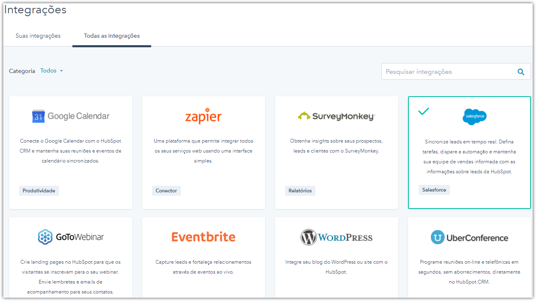Open the SurveyMonkey logo card
Image resolution: width=536 pixels, height=301 pixels.
(336, 117)
